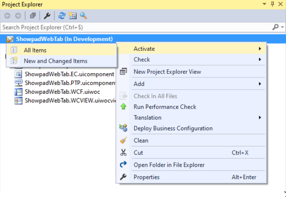This screenshot has width=286, height=197.
Task: Click the wrench Properties toolbar icon
Action: coord(47,16)
